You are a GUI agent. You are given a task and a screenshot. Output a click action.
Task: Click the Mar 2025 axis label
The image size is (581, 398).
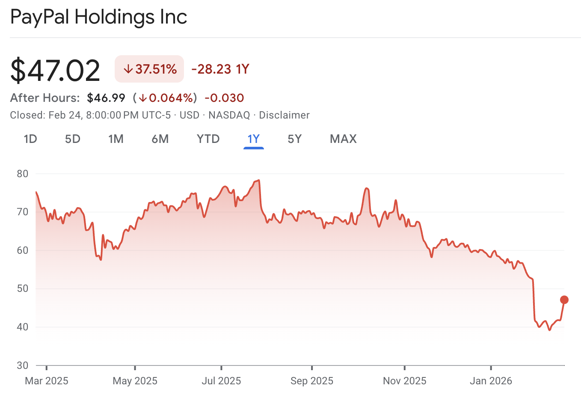pyautogui.click(x=47, y=381)
